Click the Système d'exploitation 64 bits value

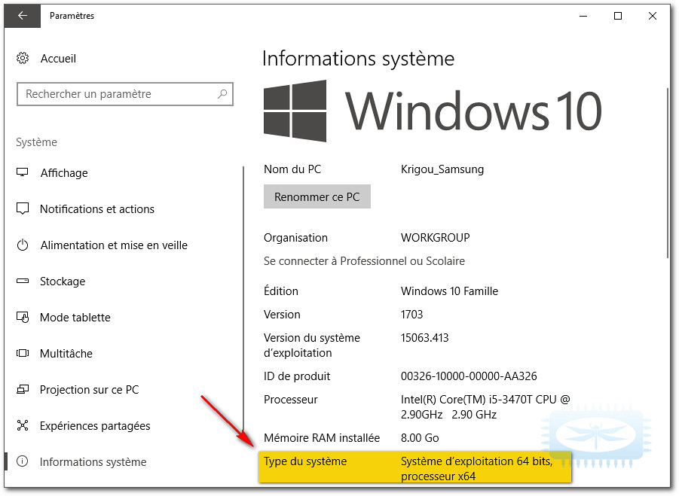pyautogui.click(x=477, y=469)
